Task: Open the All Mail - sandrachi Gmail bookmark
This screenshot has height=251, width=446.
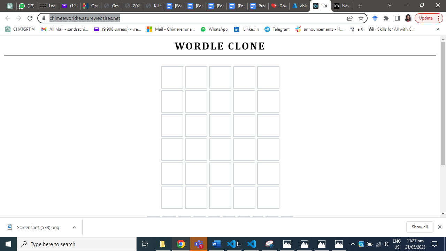Action: click(64, 29)
